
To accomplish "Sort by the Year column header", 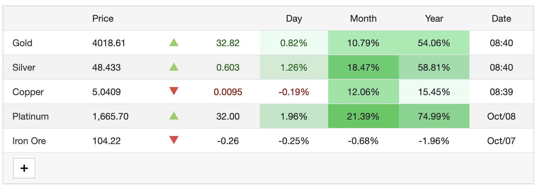I will [434, 19].
